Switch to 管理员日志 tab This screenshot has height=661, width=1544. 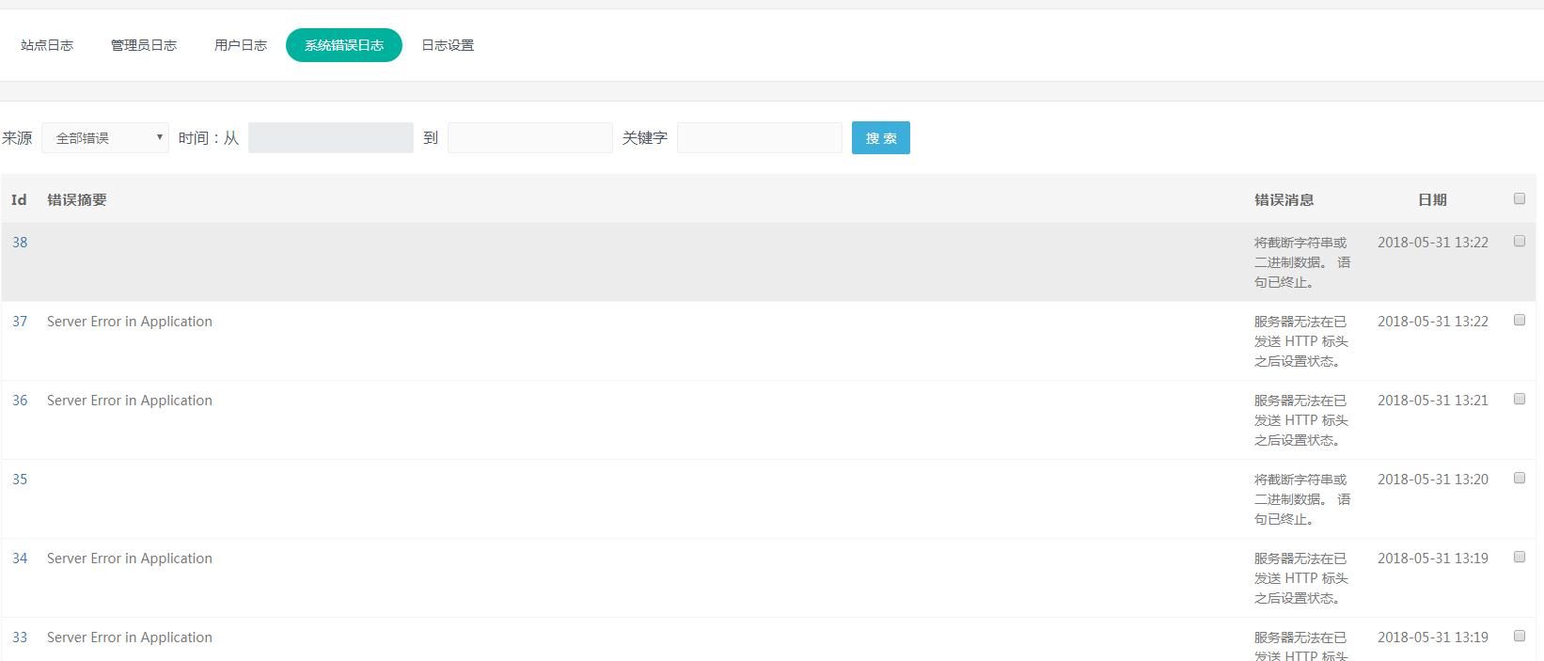[x=144, y=45]
